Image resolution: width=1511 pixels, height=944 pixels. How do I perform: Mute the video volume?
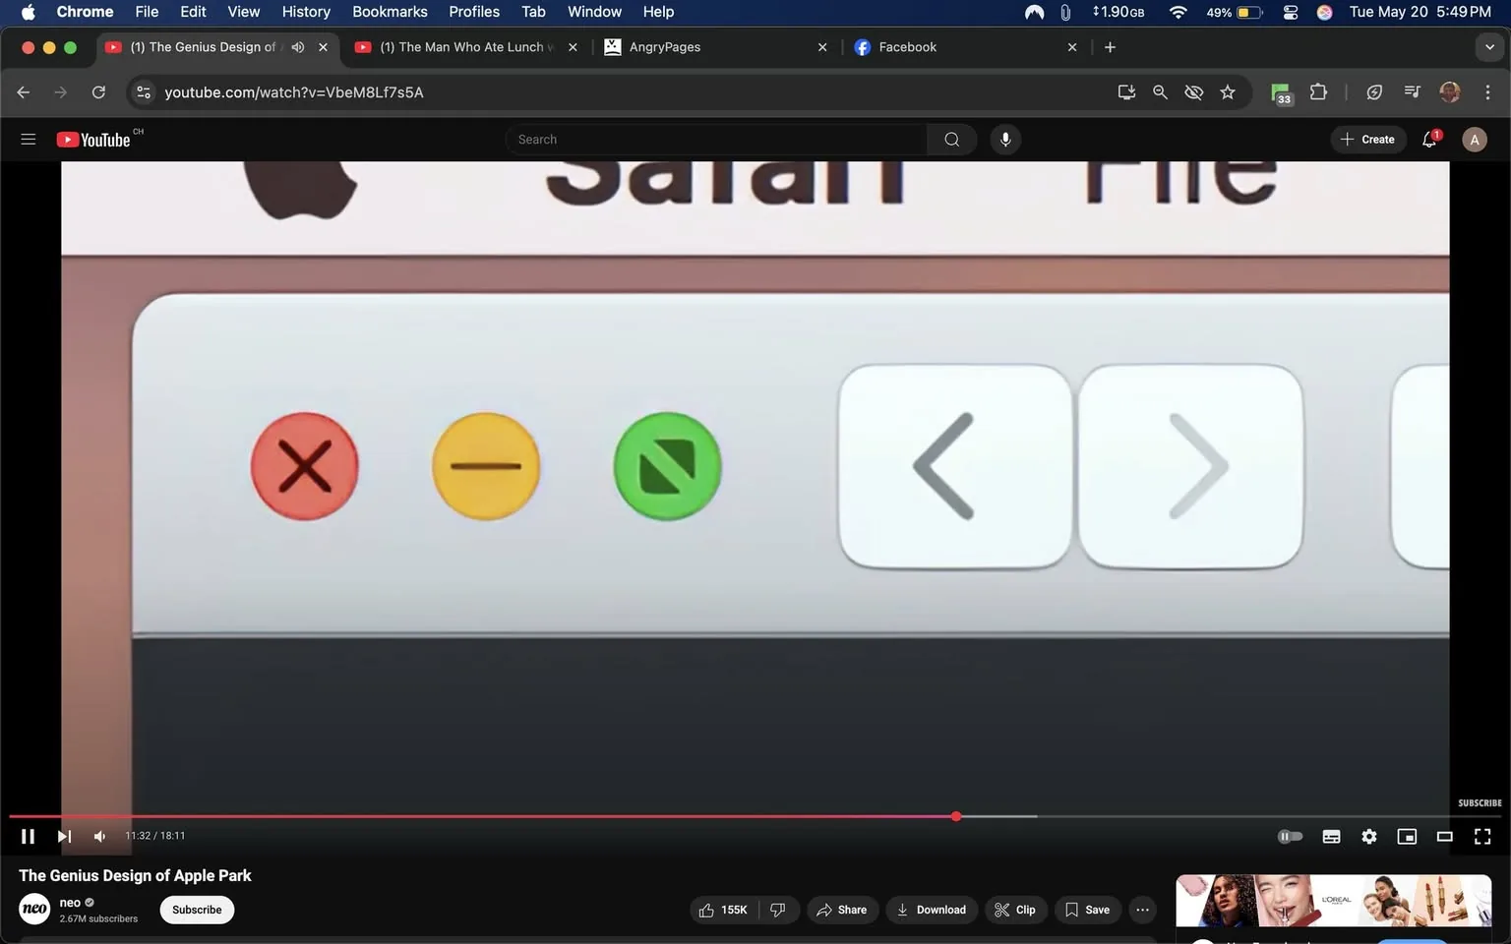coord(98,836)
